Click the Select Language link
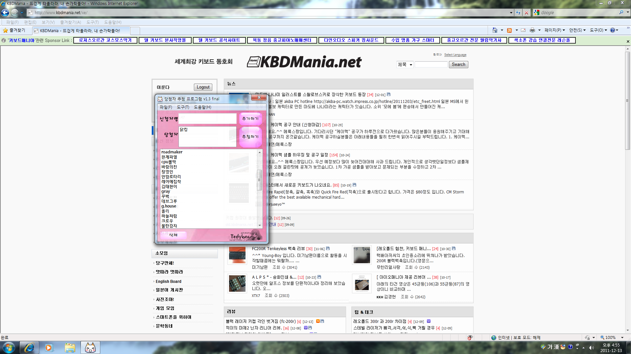The height and width of the screenshot is (354, 631). click(455, 55)
